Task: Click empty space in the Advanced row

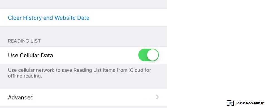Action: 94,97
